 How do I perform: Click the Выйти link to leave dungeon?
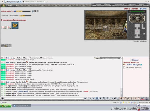coord(143,9)
